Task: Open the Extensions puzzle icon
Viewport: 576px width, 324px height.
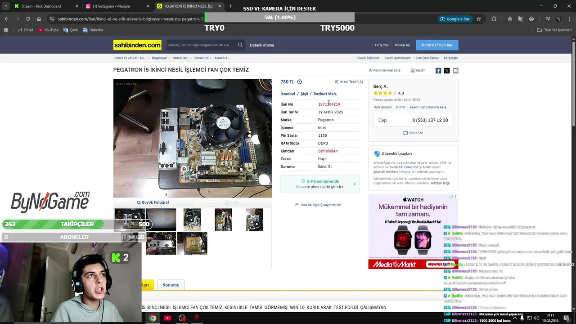Action: tap(494, 19)
